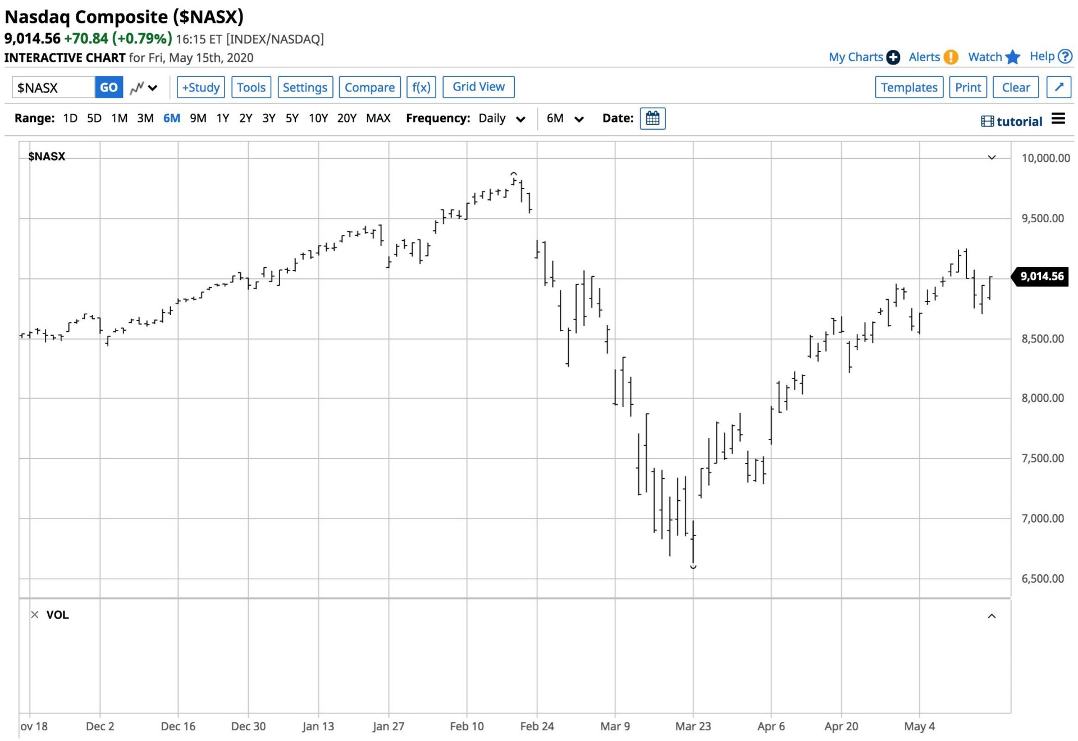Open the 6M period dropdown
This screenshot has height=741, width=1078.
pyautogui.click(x=565, y=118)
